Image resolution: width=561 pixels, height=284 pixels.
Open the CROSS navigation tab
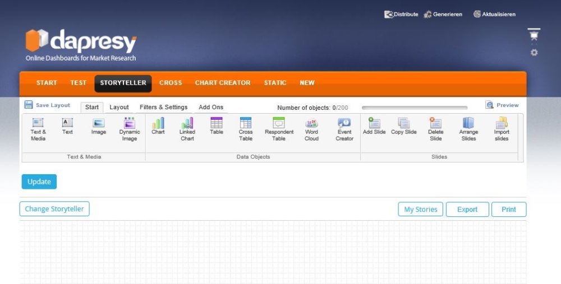[x=171, y=83]
